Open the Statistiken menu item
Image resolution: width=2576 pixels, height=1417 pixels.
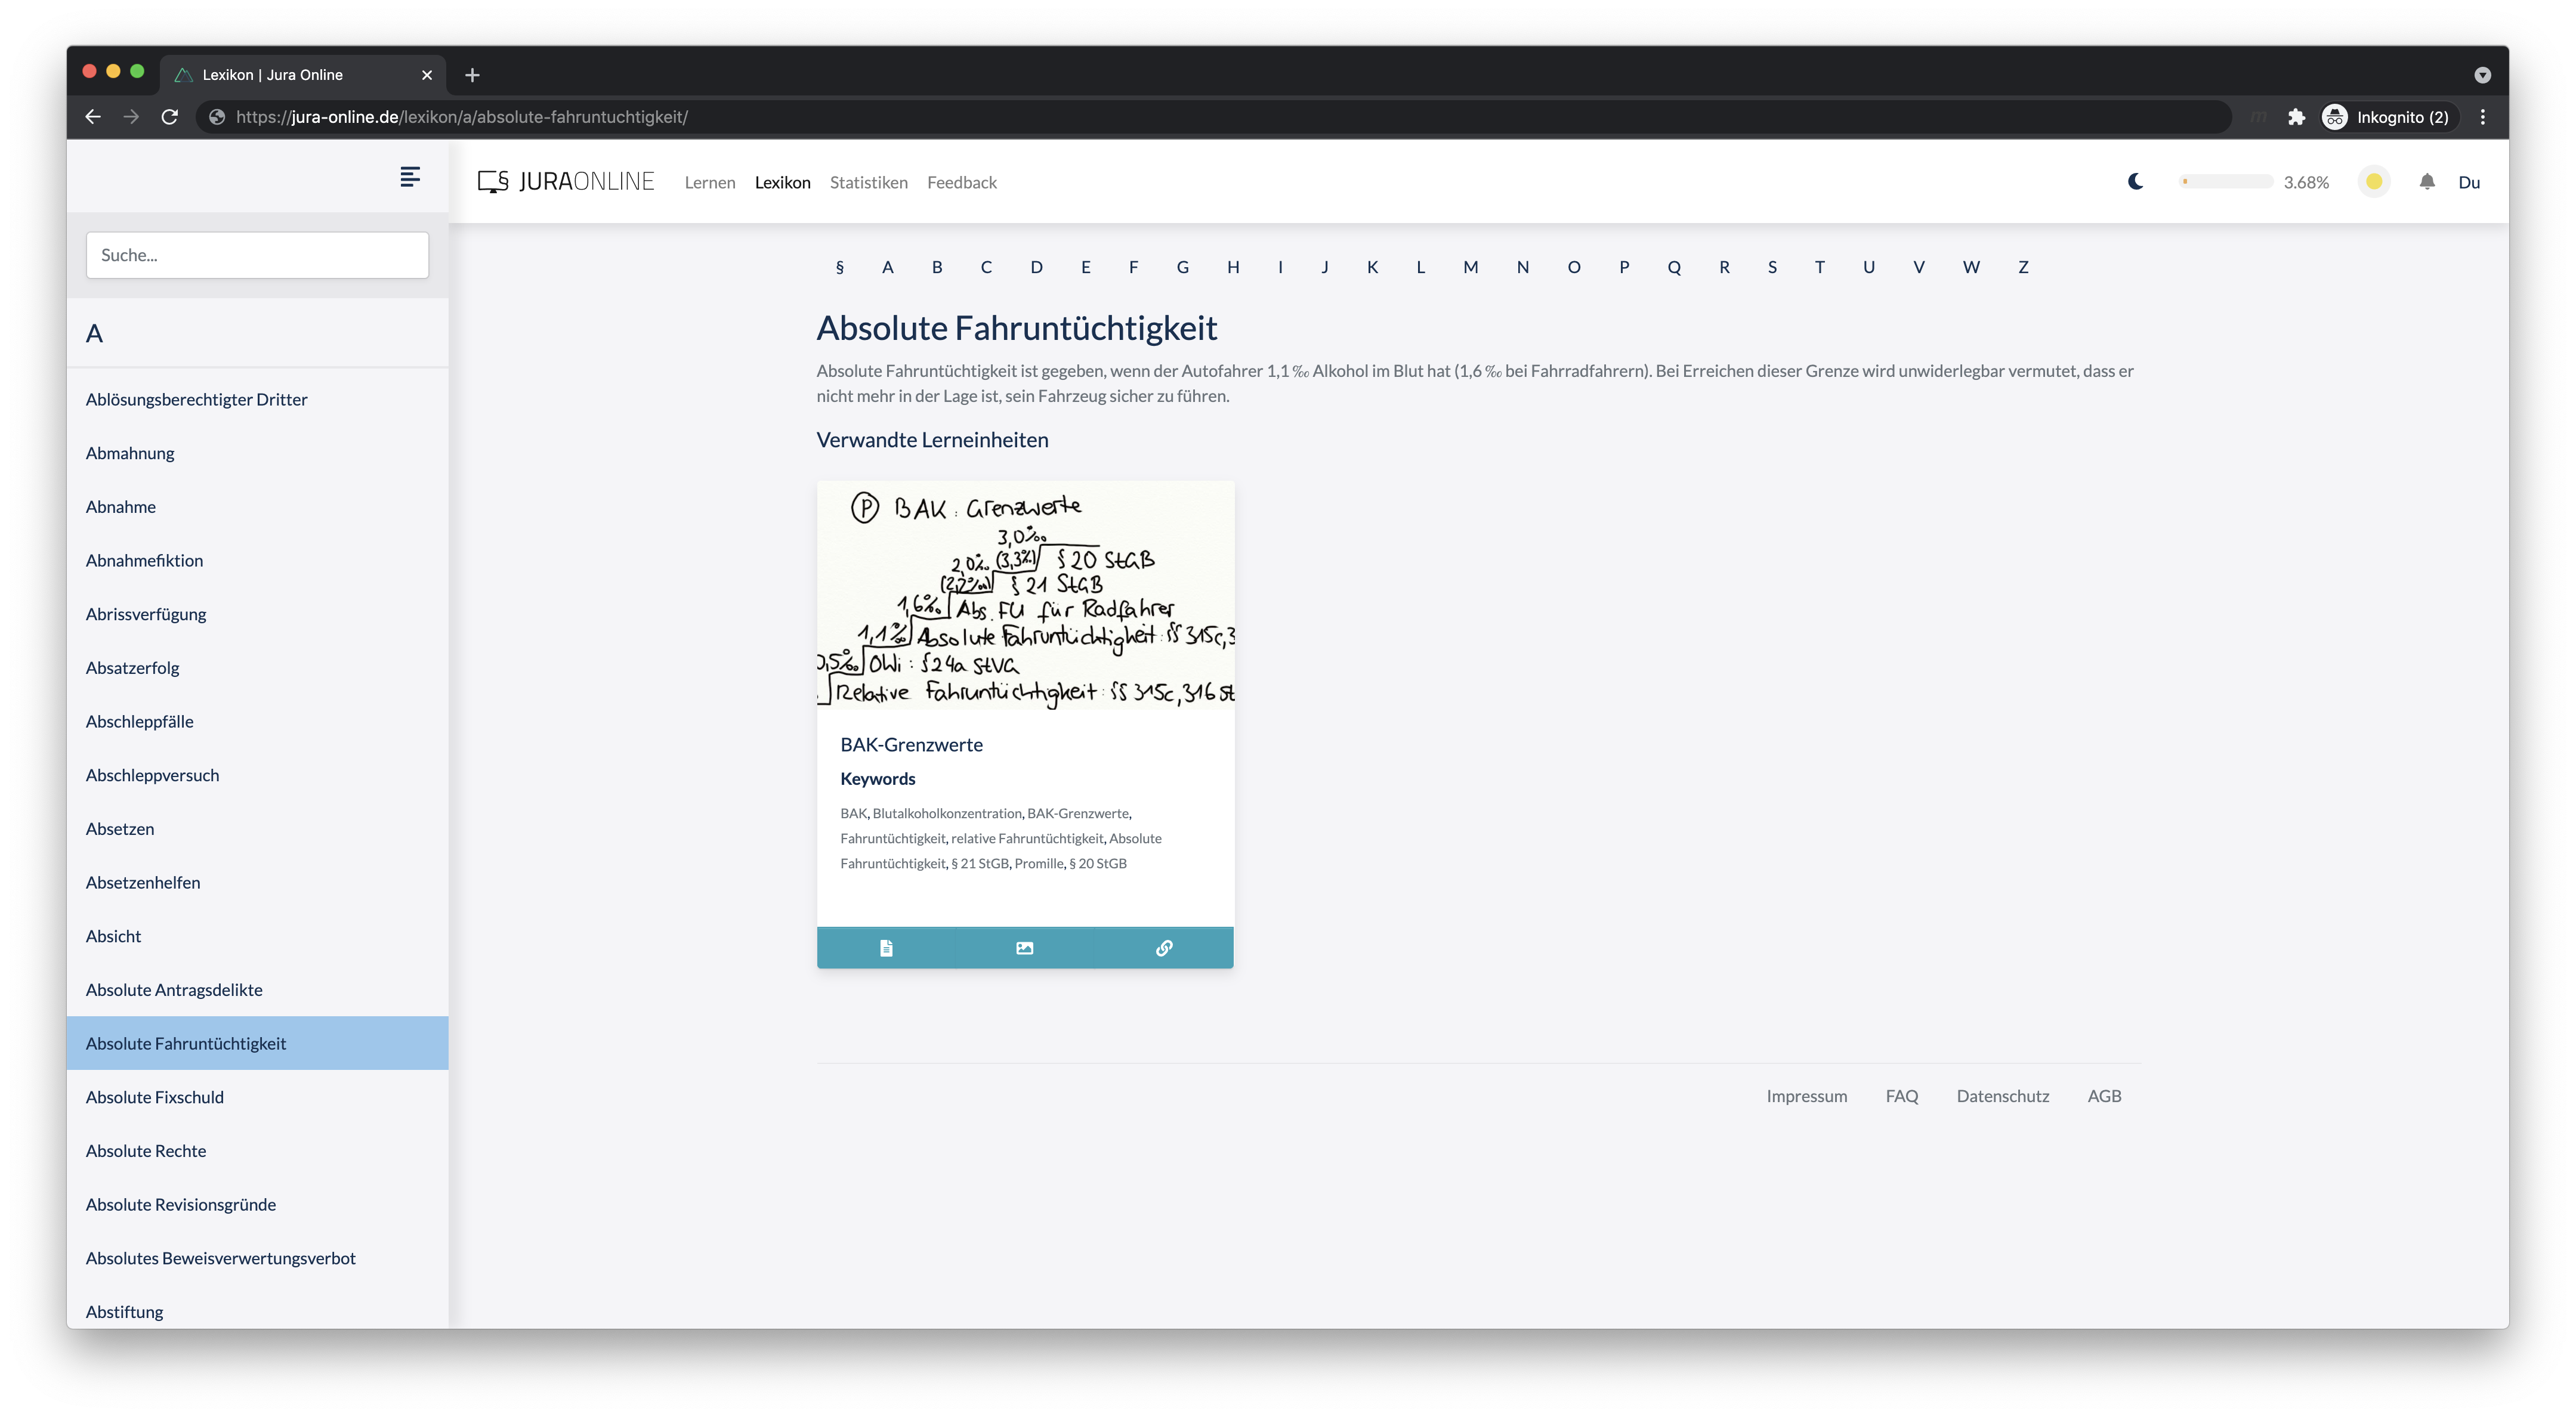[x=868, y=182]
